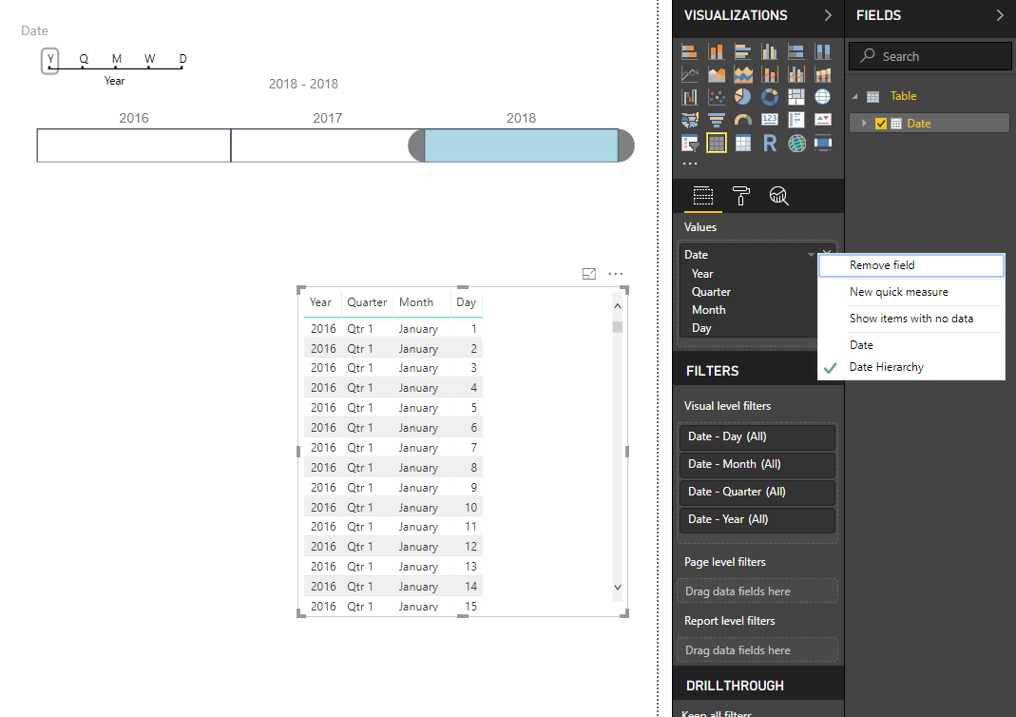Collapse the Table node in Fields pane
Image resolution: width=1016 pixels, height=717 pixels.
854,96
